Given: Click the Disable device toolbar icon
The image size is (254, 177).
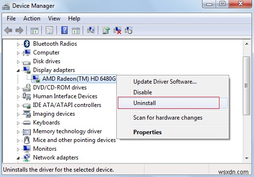Looking at the screenshot, I should 128,30.
